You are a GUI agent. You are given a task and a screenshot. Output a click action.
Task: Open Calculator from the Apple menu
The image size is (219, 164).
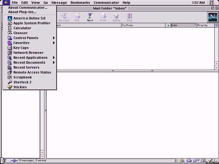[x=22, y=28]
